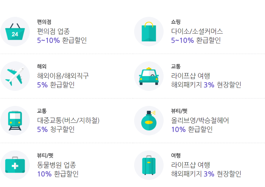Click 대중교통(버스/지하철) benefit description

[68, 125]
